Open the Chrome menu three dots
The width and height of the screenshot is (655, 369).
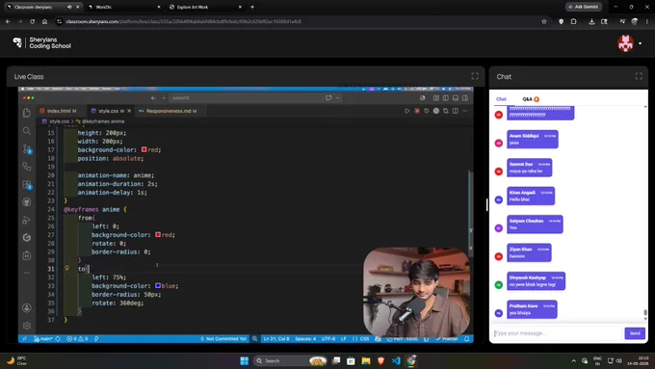646,21
